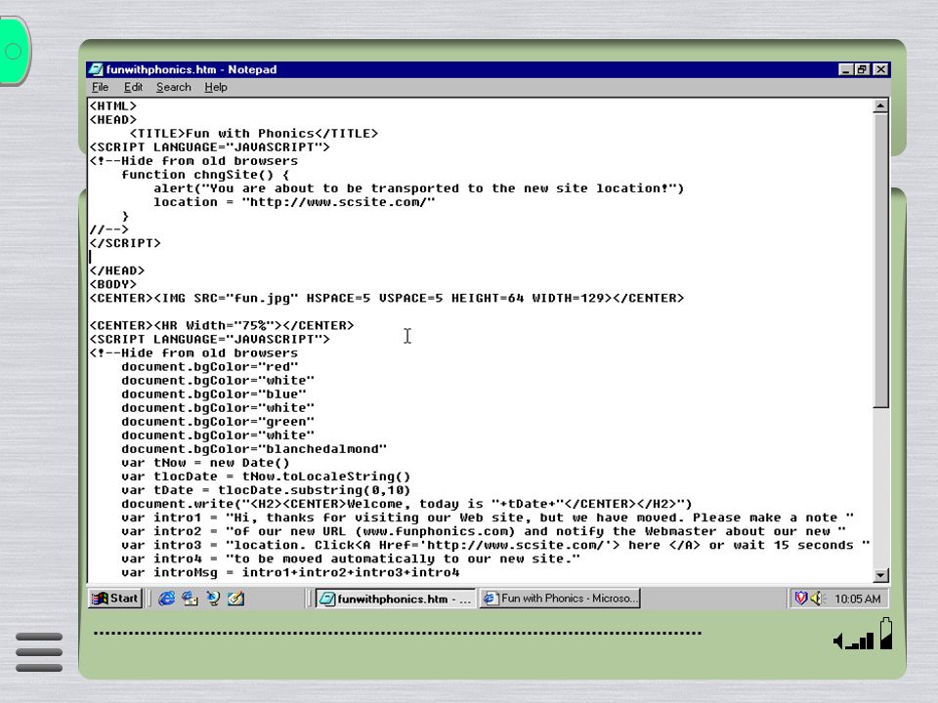Viewport: 938px width, 703px height.
Task: Launch Outlook Express from Quick Launch
Action: pos(190,599)
